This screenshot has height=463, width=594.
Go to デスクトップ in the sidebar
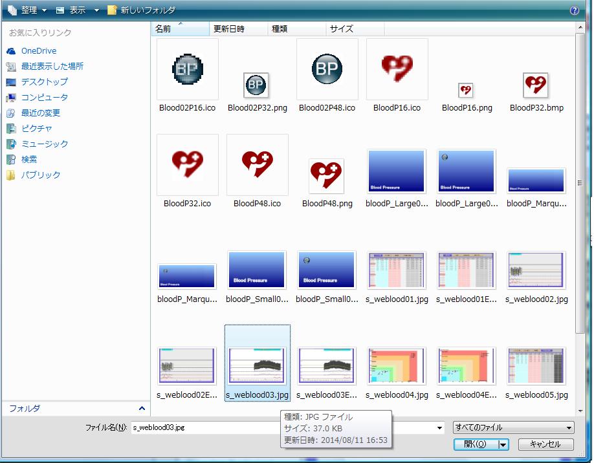tap(44, 82)
